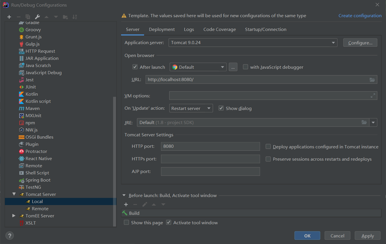Open JRE dropdown arrow
The width and height of the screenshot is (386, 244).
click(x=373, y=123)
